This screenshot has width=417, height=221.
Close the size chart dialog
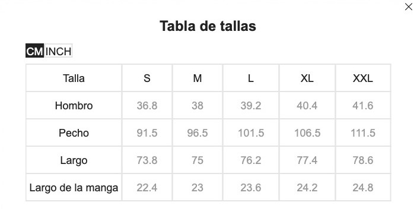click(x=409, y=7)
